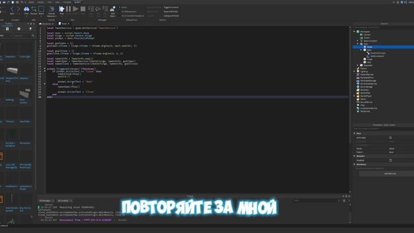The width and height of the screenshot is (414, 233).
Task: Select WeldConstraint in Explorer
Action: (x=377, y=56)
